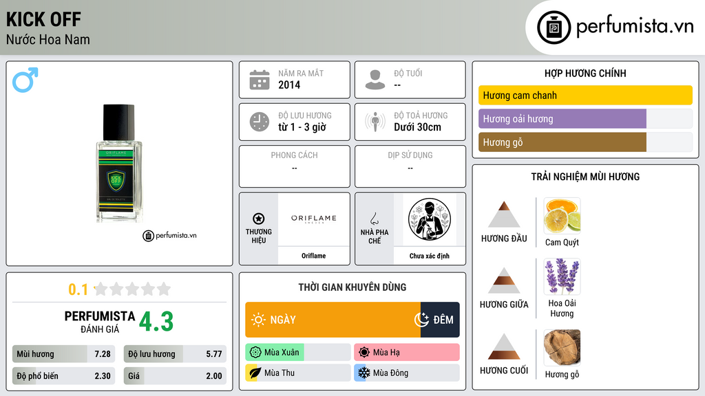Click the moon icon in the Đêm bar
The height and width of the screenshot is (396, 705).
point(421,320)
